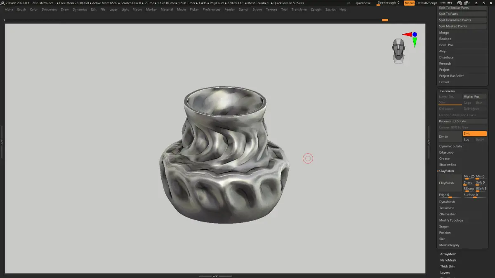Screen dimensions: 495x278
Task: Expand the ZRemesher section
Action: coord(447,214)
